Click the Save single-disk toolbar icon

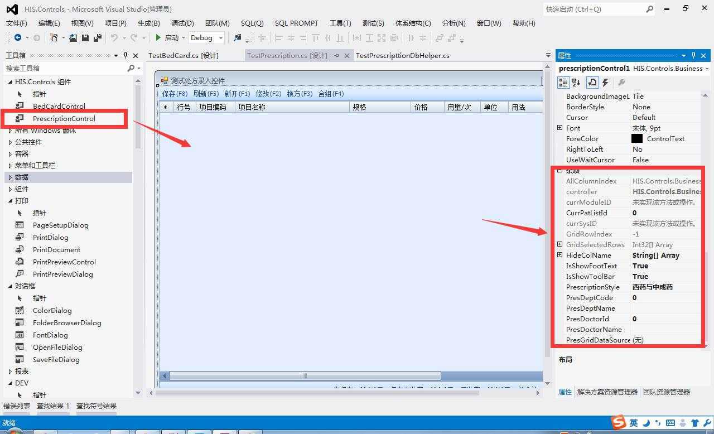(x=85, y=37)
